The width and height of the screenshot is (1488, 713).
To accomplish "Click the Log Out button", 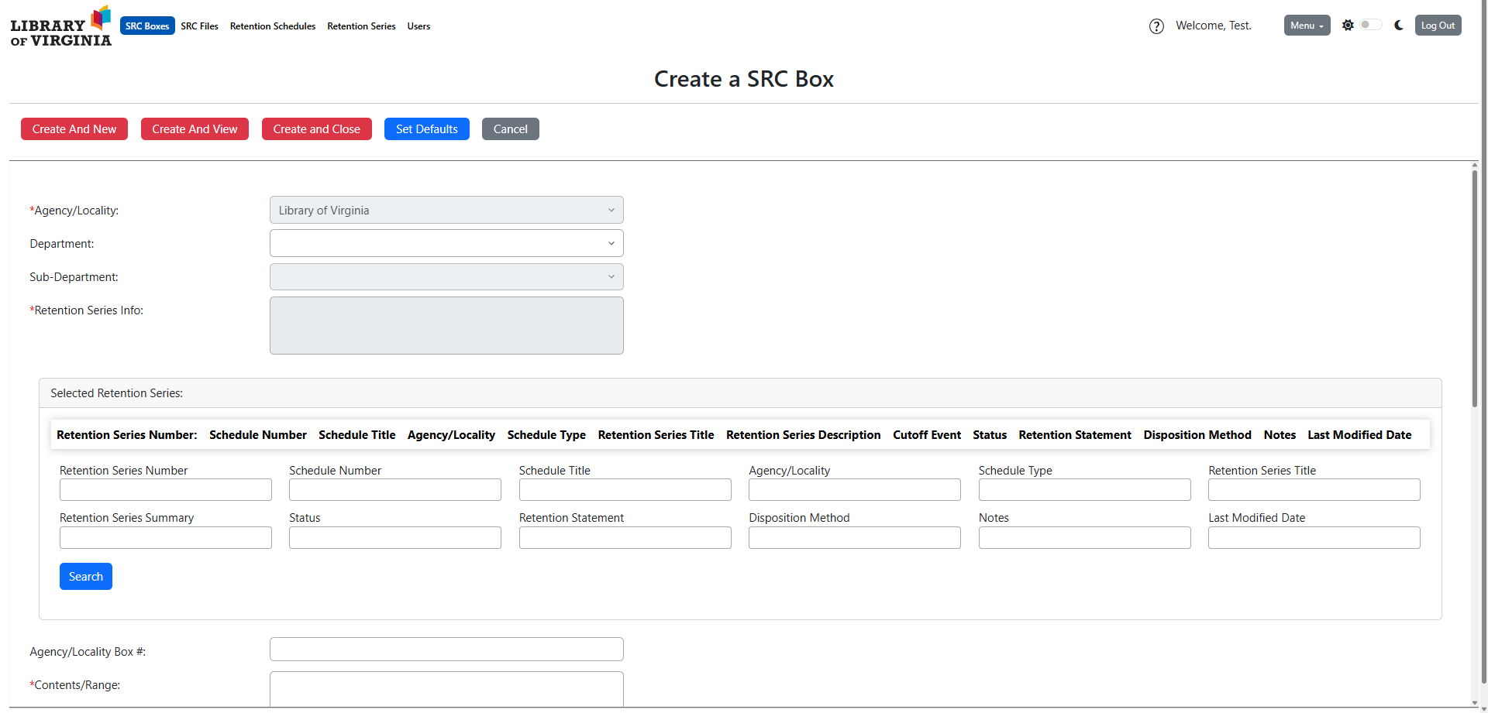I will tap(1438, 26).
